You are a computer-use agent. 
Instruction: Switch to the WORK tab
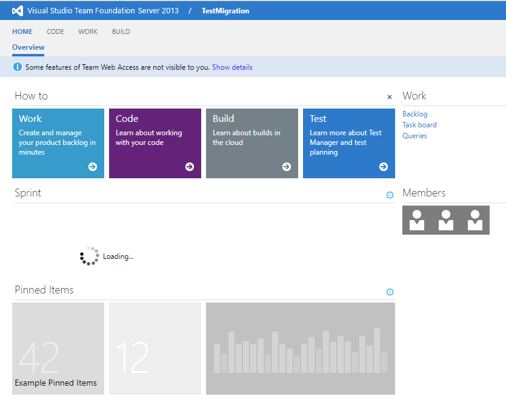coord(88,32)
